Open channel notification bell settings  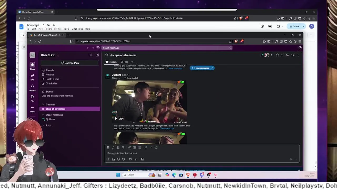287,55
